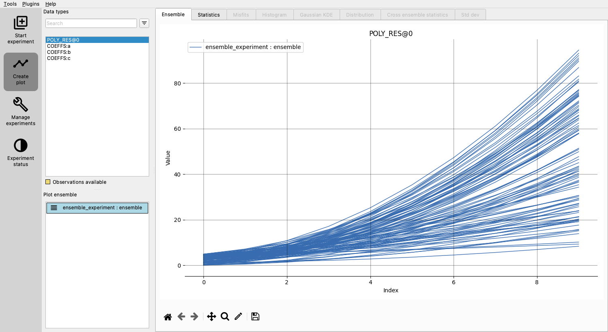Viewport: 608px width, 332px height.
Task: Select COEFFS:c data type
Action: point(97,58)
